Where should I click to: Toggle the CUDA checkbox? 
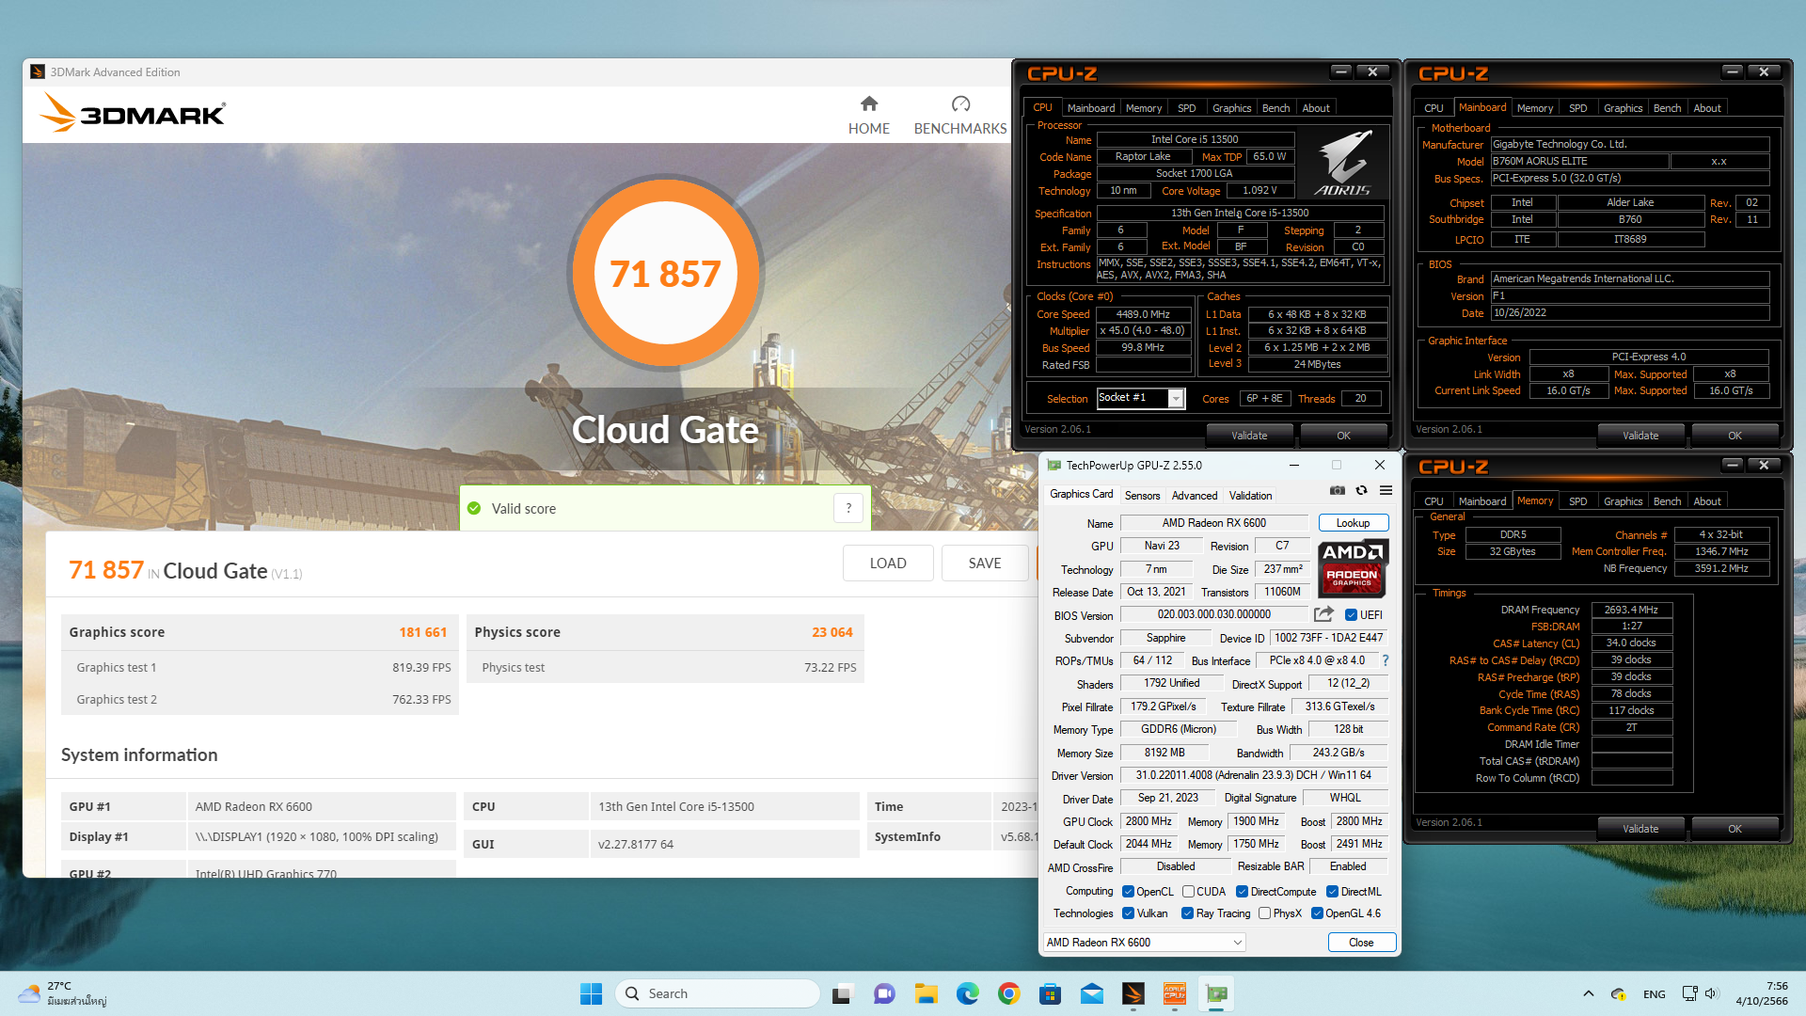point(1188,892)
